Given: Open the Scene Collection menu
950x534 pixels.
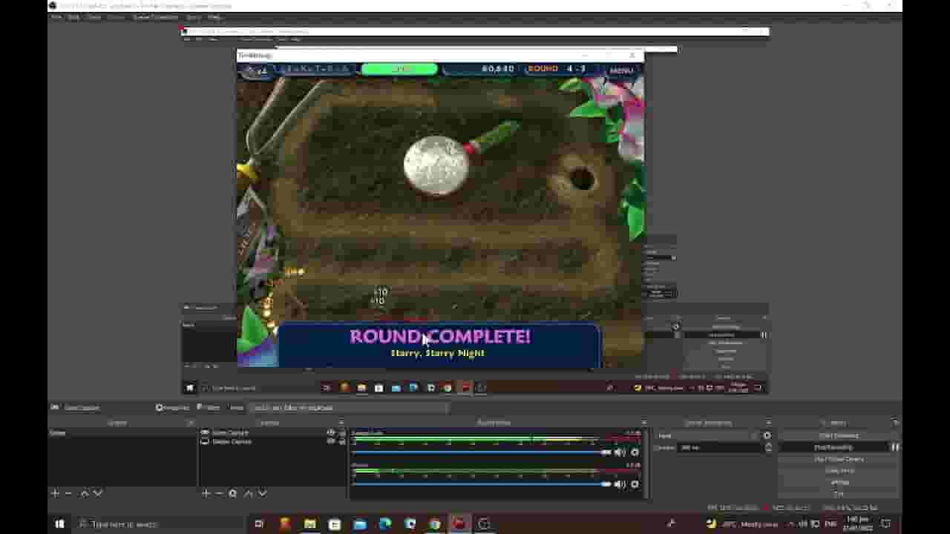Looking at the screenshot, I should click(x=155, y=17).
